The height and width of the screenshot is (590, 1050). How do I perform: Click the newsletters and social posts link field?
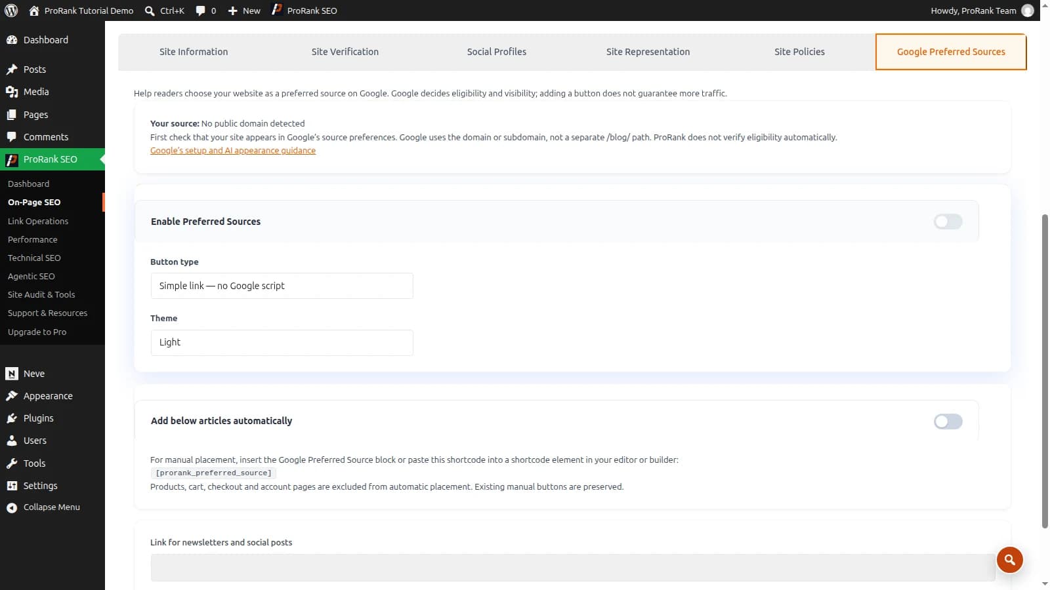(573, 568)
